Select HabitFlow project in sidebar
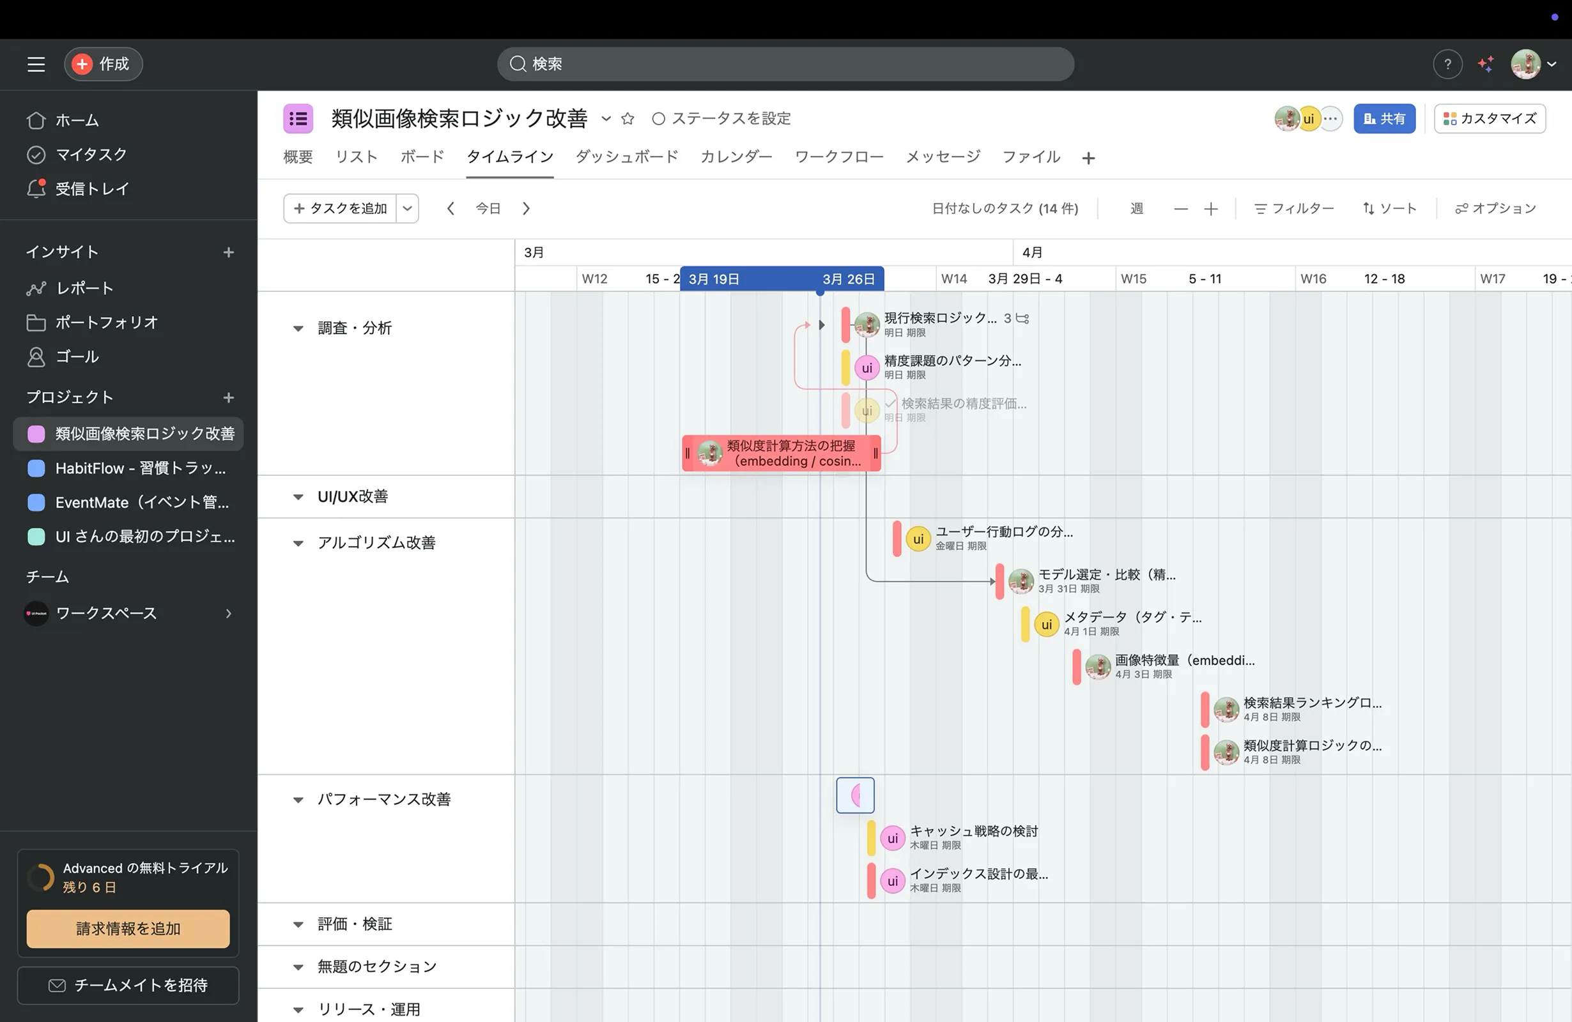Screen dimensions: 1572x1022 pyautogui.click(x=128, y=468)
